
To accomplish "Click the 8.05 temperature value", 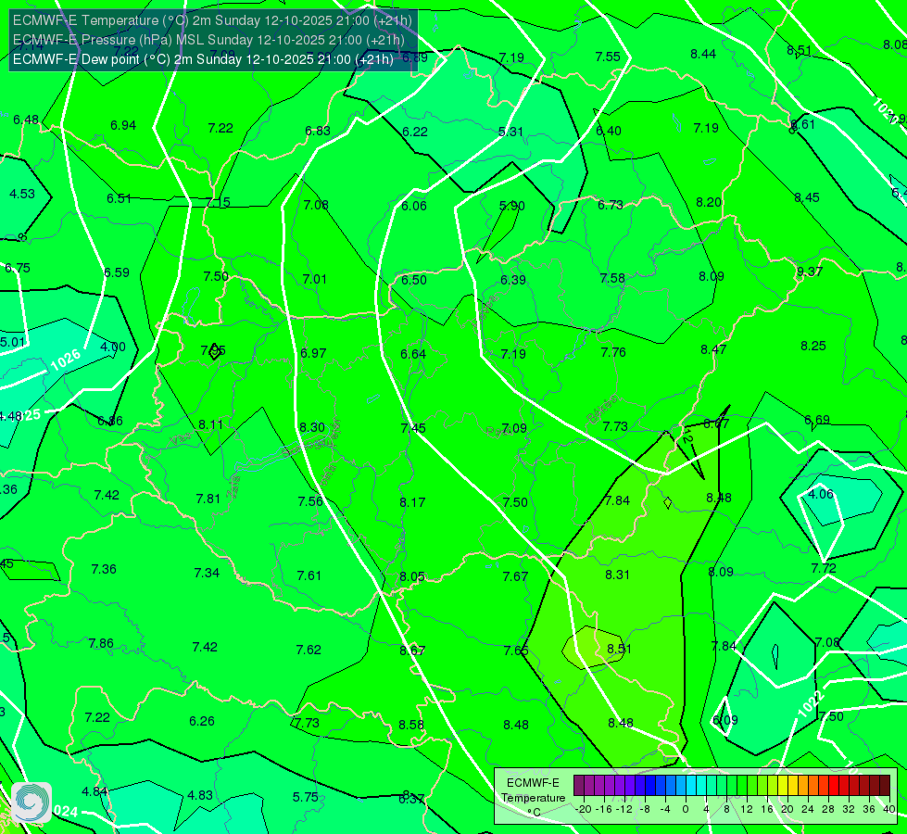I will 412,577.
